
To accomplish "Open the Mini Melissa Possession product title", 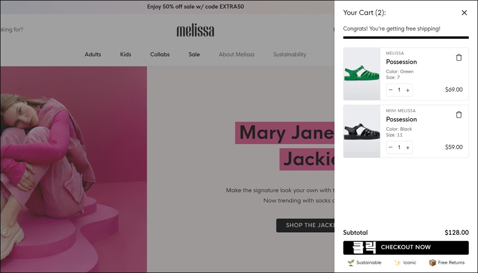I will click(x=401, y=119).
